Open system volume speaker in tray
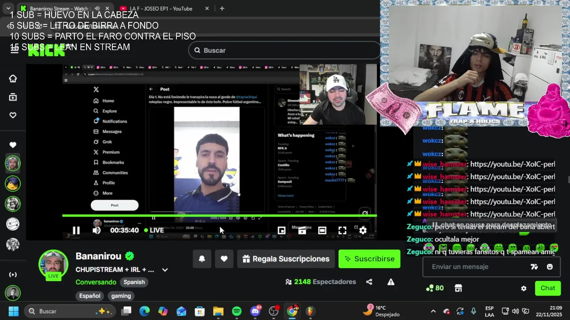 click(x=515, y=311)
